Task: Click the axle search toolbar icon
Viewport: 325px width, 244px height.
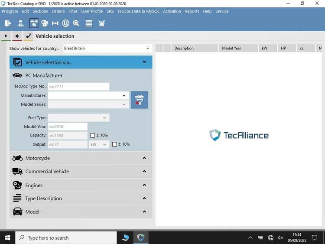Action: (x=55, y=23)
